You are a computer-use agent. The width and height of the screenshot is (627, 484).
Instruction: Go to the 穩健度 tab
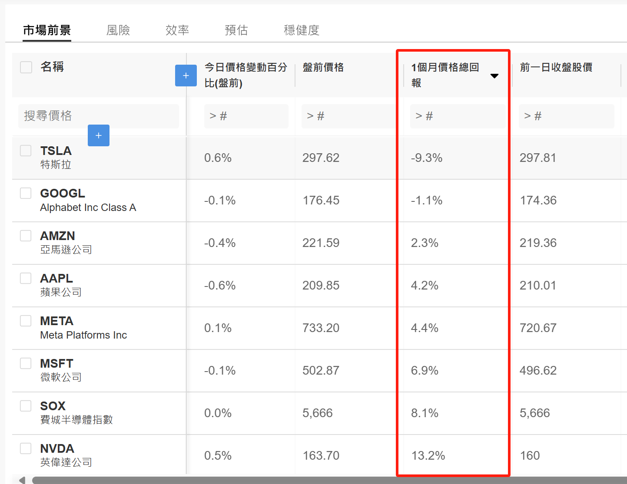click(x=302, y=30)
